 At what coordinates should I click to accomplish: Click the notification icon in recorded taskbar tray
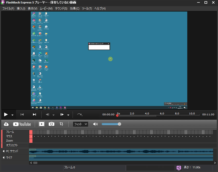185,108
